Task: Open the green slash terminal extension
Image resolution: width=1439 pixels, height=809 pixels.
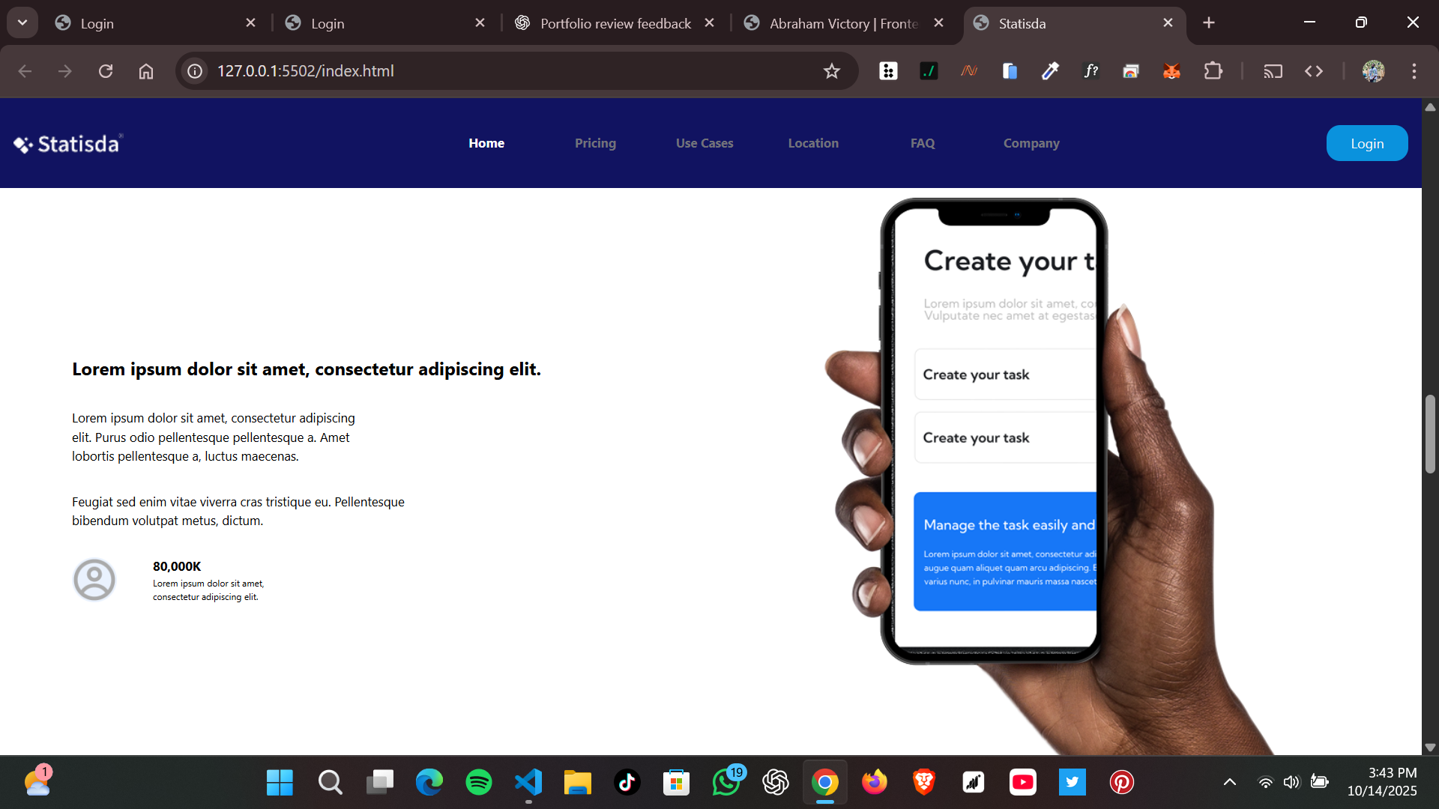Action: 929,71
